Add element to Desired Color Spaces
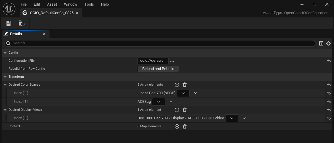334x143 pixels. point(177,85)
